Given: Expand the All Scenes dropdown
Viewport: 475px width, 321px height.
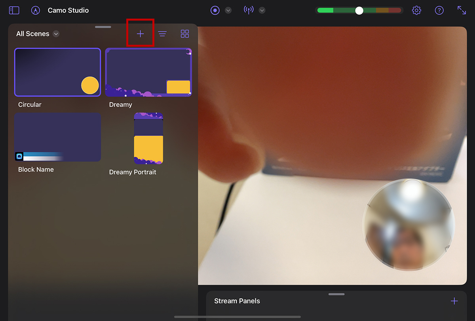Looking at the screenshot, I should [56, 34].
